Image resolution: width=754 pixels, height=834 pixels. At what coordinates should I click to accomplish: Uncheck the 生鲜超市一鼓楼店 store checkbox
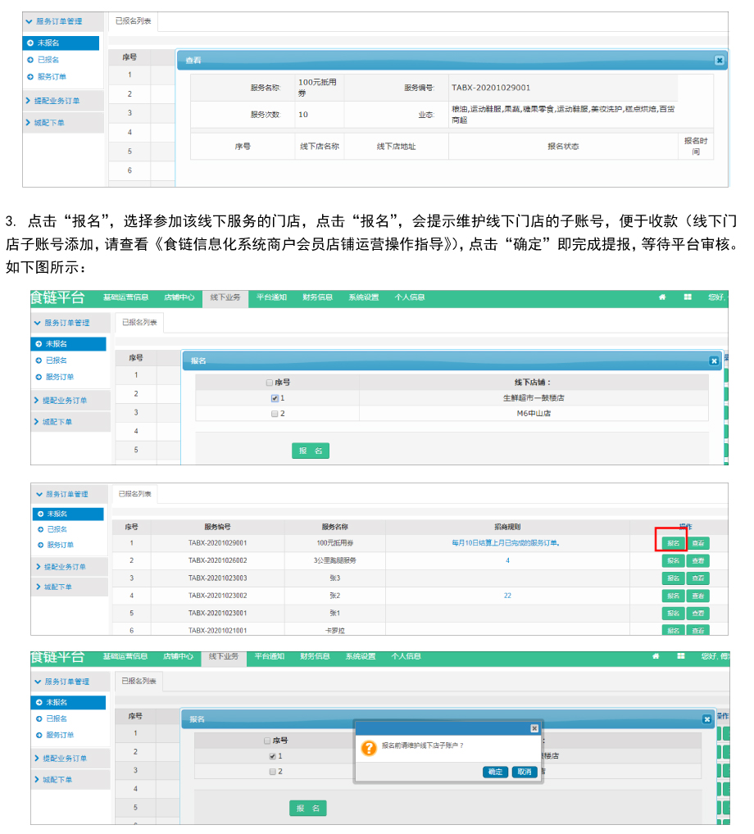pyautogui.click(x=275, y=398)
